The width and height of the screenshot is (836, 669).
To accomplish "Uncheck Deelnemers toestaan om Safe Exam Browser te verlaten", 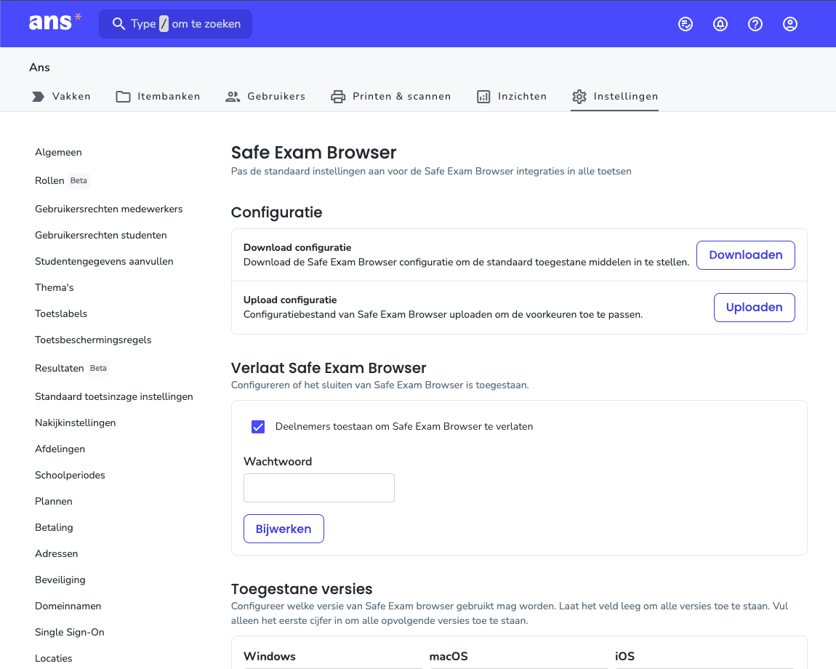I will tap(258, 427).
